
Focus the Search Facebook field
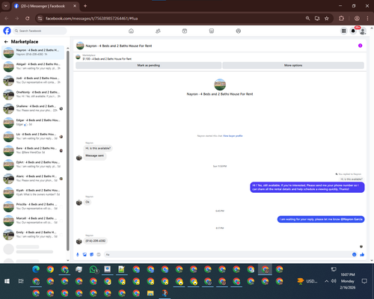40,31
